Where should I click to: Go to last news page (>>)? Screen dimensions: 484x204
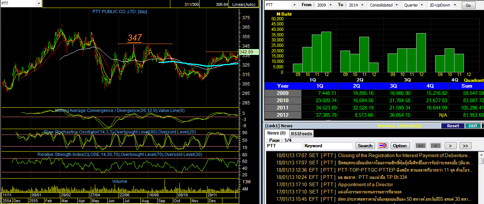click(465, 146)
